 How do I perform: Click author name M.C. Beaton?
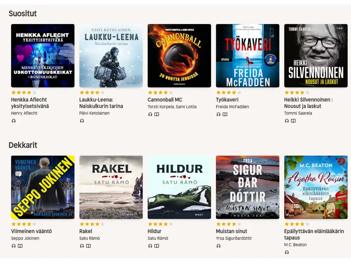[x=295, y=245]
